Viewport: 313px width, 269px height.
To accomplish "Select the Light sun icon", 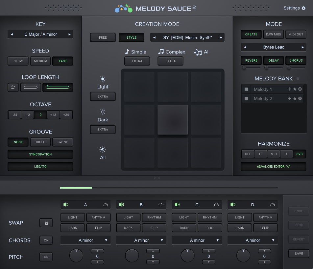I will pyautogui.click(x=103, y=79).
